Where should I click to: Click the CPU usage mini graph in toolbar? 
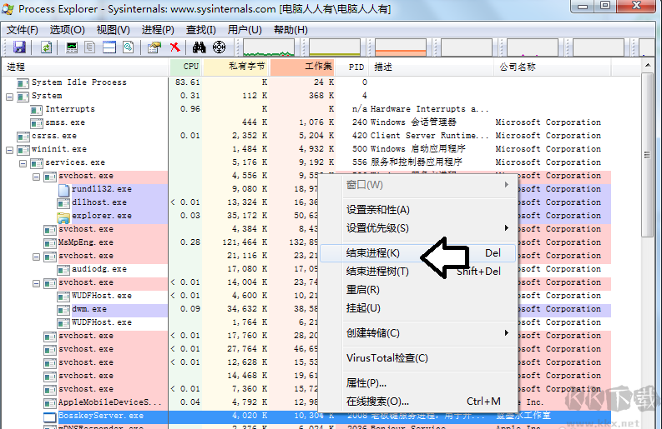[268, 47]
